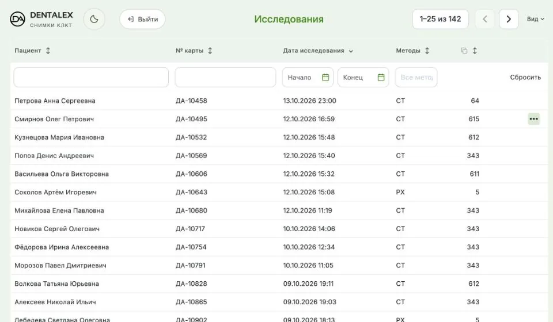Sort by the image count column arrows
Screen dimensions: 553x322
click(475, 51)
